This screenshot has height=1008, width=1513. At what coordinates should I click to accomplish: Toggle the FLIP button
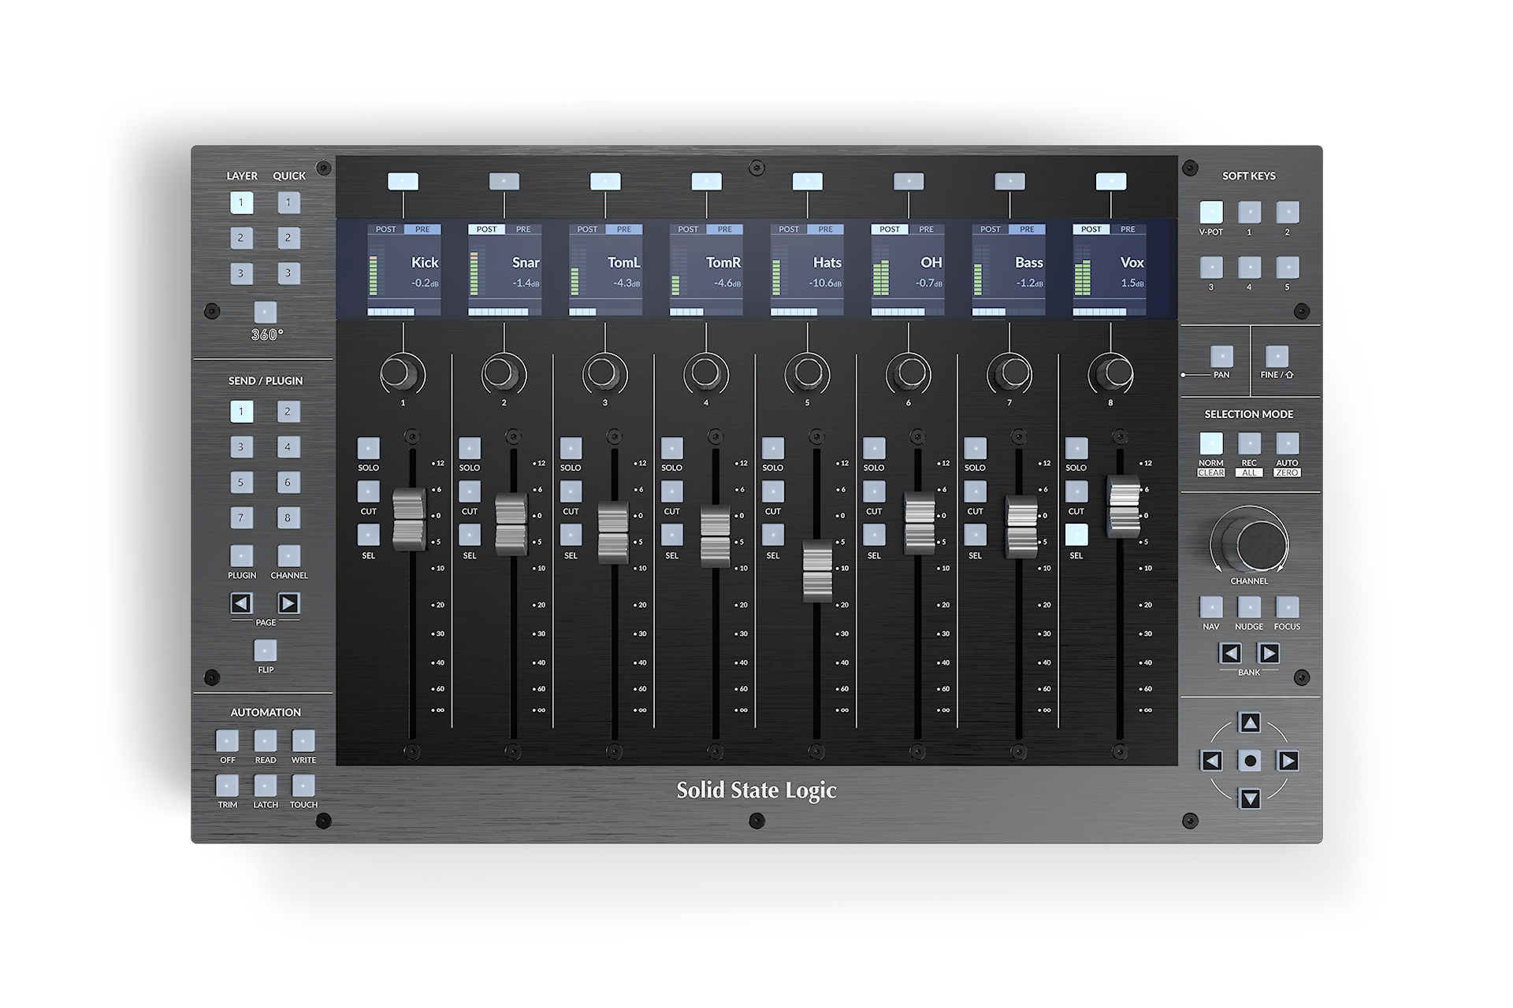[266, 650]
